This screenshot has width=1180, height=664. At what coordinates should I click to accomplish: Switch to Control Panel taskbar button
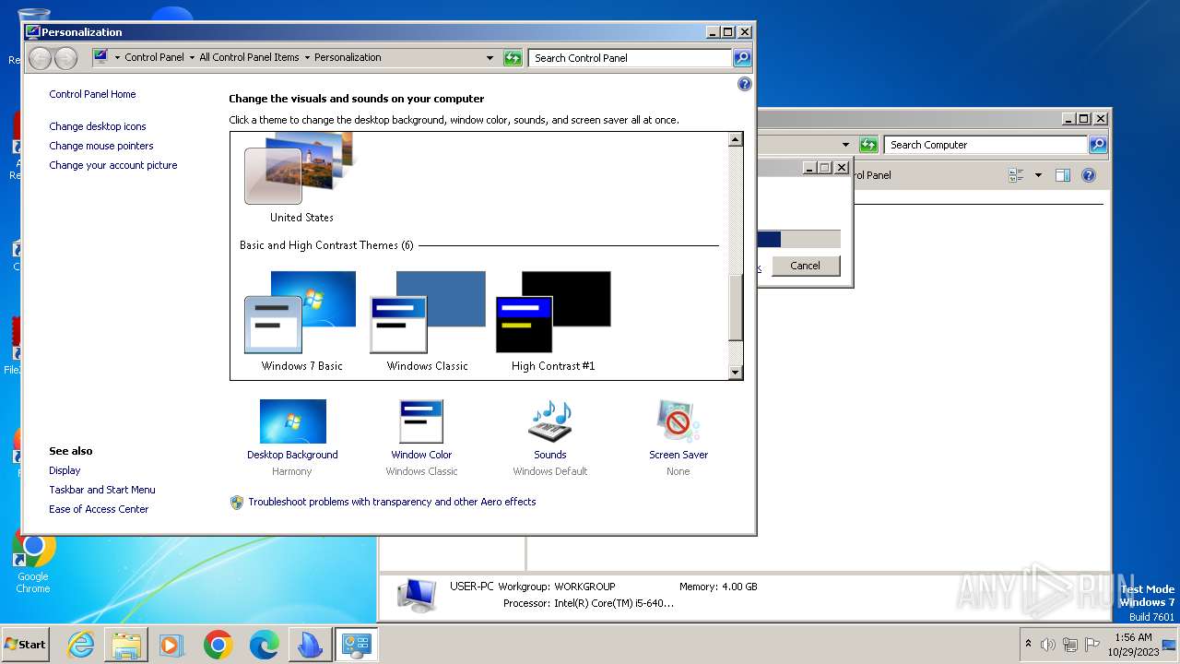356,645
